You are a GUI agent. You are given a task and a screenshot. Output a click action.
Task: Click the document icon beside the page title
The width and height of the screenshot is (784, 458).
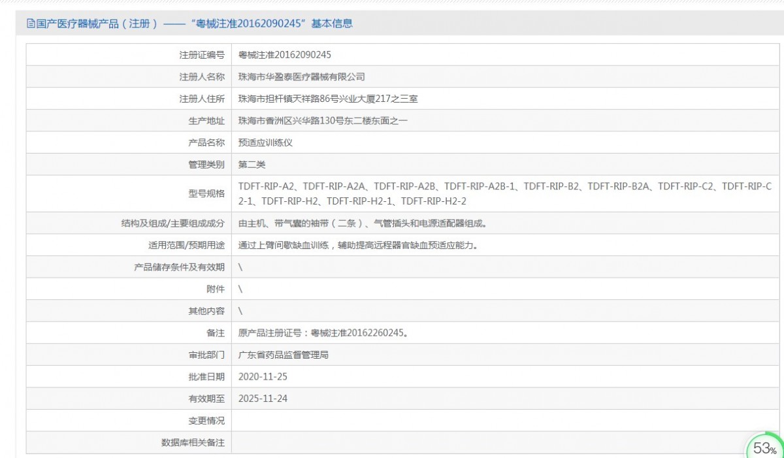click(x=31, y=24)
